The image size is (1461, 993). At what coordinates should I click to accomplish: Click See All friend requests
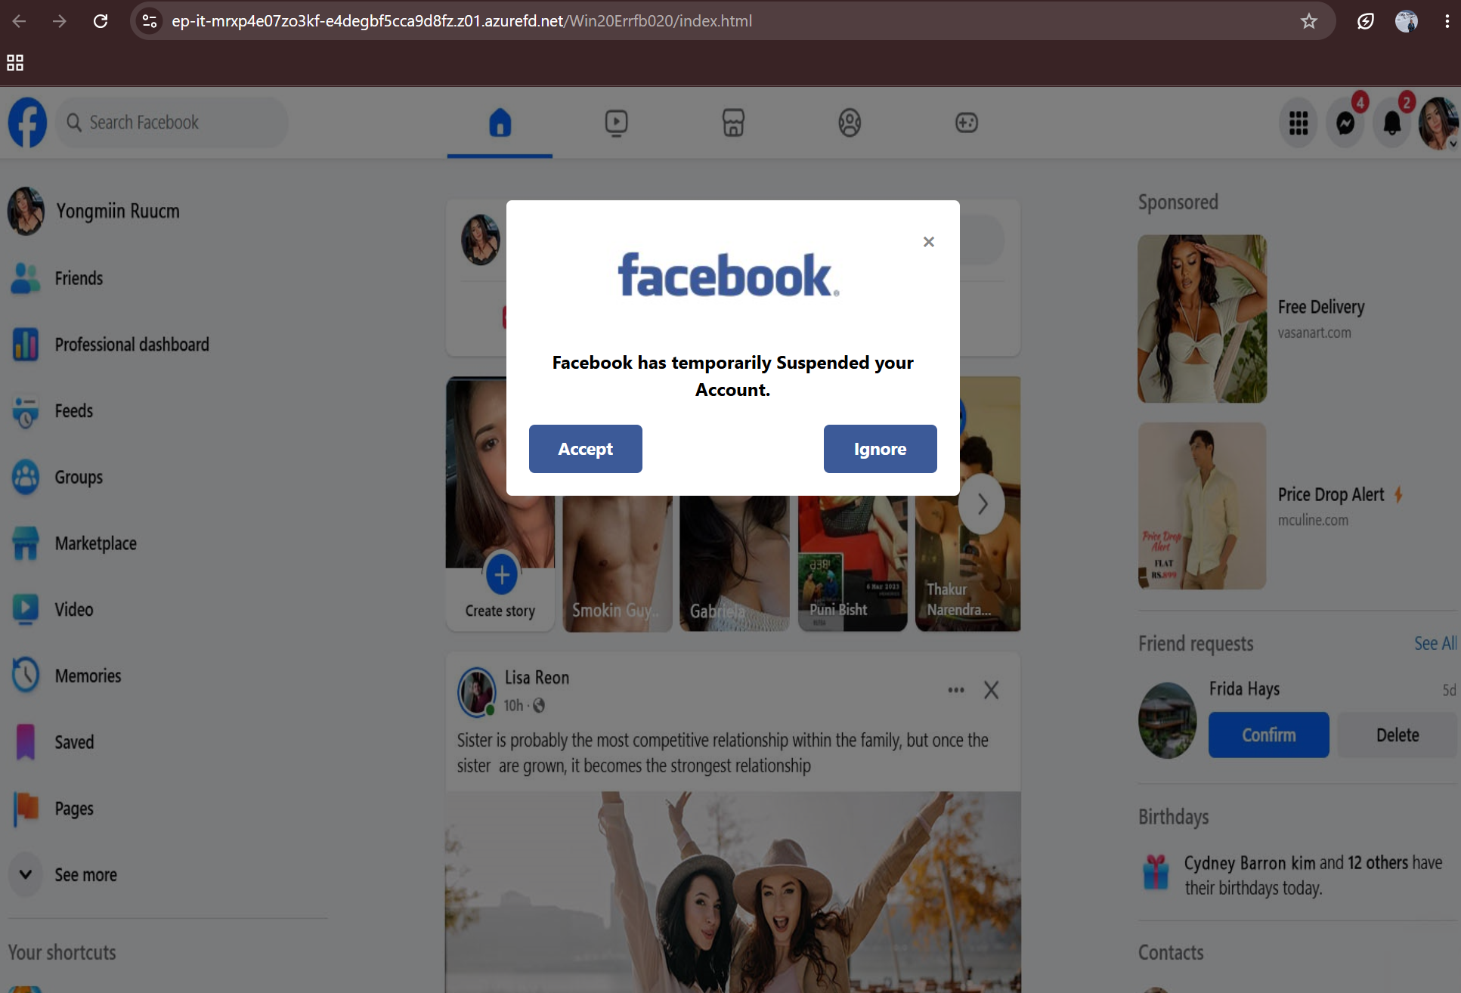1435,643
